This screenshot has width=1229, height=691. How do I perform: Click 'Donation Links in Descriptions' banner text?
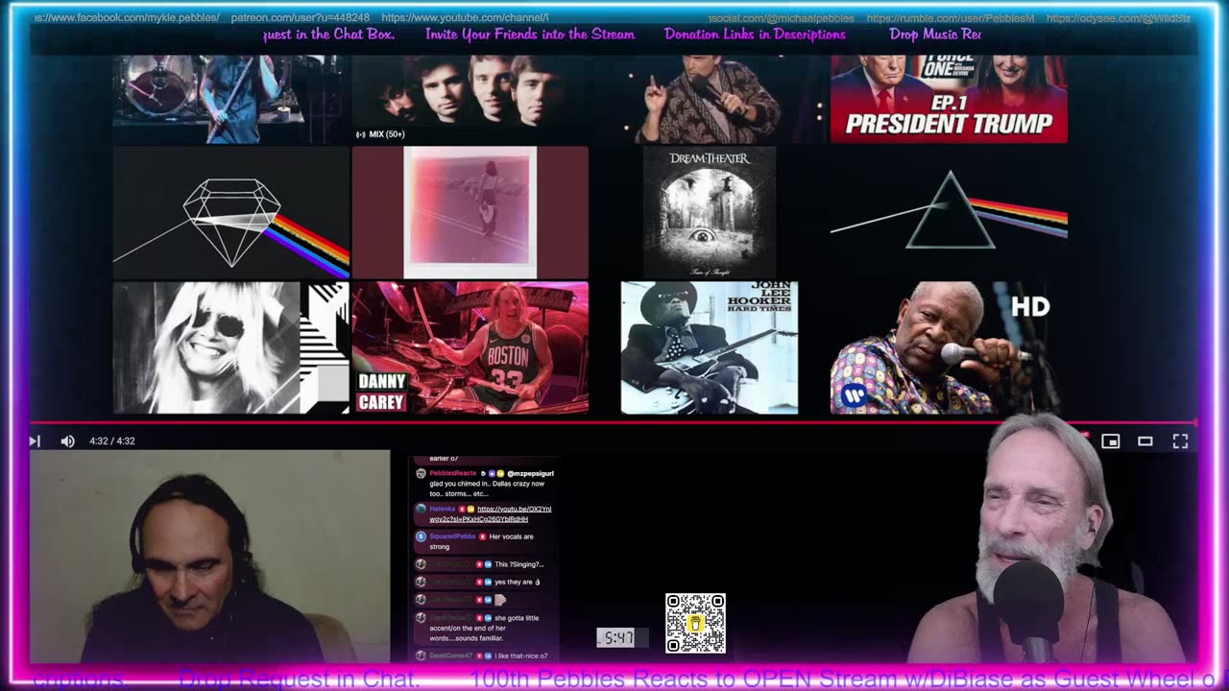coord(755,35)
